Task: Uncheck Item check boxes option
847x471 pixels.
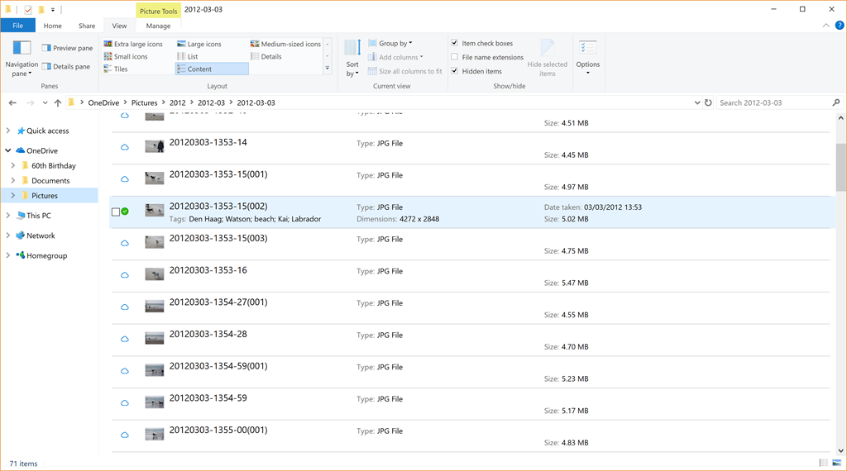Action: click(455, 43)
